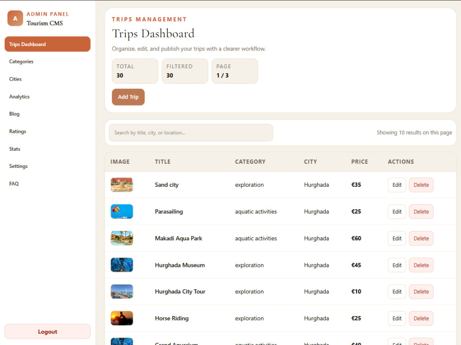The image size is (461, 345).
Task: Click the TITLE column header
Action: click(x=163, y=161)
